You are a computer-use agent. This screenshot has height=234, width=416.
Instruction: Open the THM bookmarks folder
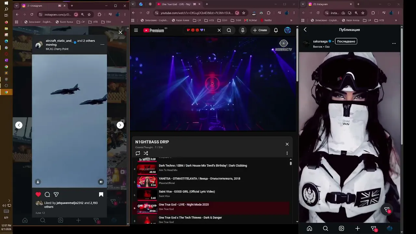[236, 20]
